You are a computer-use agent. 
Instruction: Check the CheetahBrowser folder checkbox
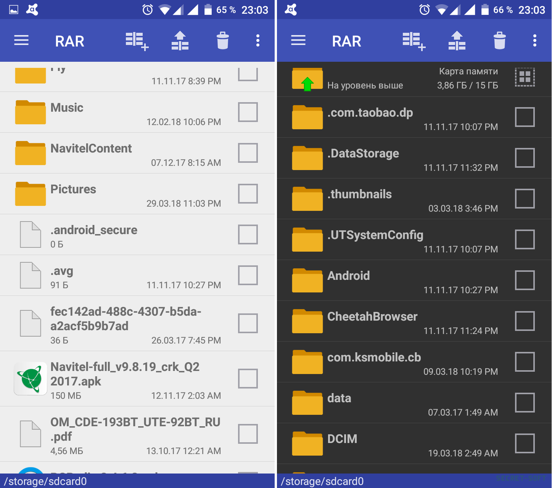click(525, 321)
